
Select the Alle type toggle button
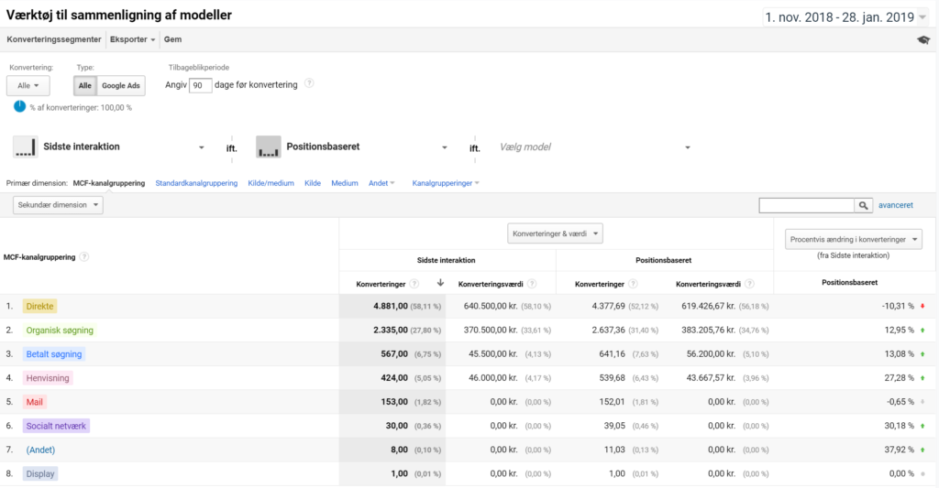coord(85,85)
